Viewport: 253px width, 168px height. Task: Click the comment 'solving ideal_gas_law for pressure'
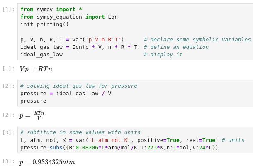79,86
